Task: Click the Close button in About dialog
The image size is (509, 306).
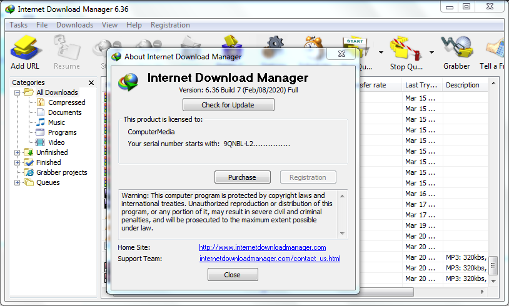Action: [x=233, y=275]
